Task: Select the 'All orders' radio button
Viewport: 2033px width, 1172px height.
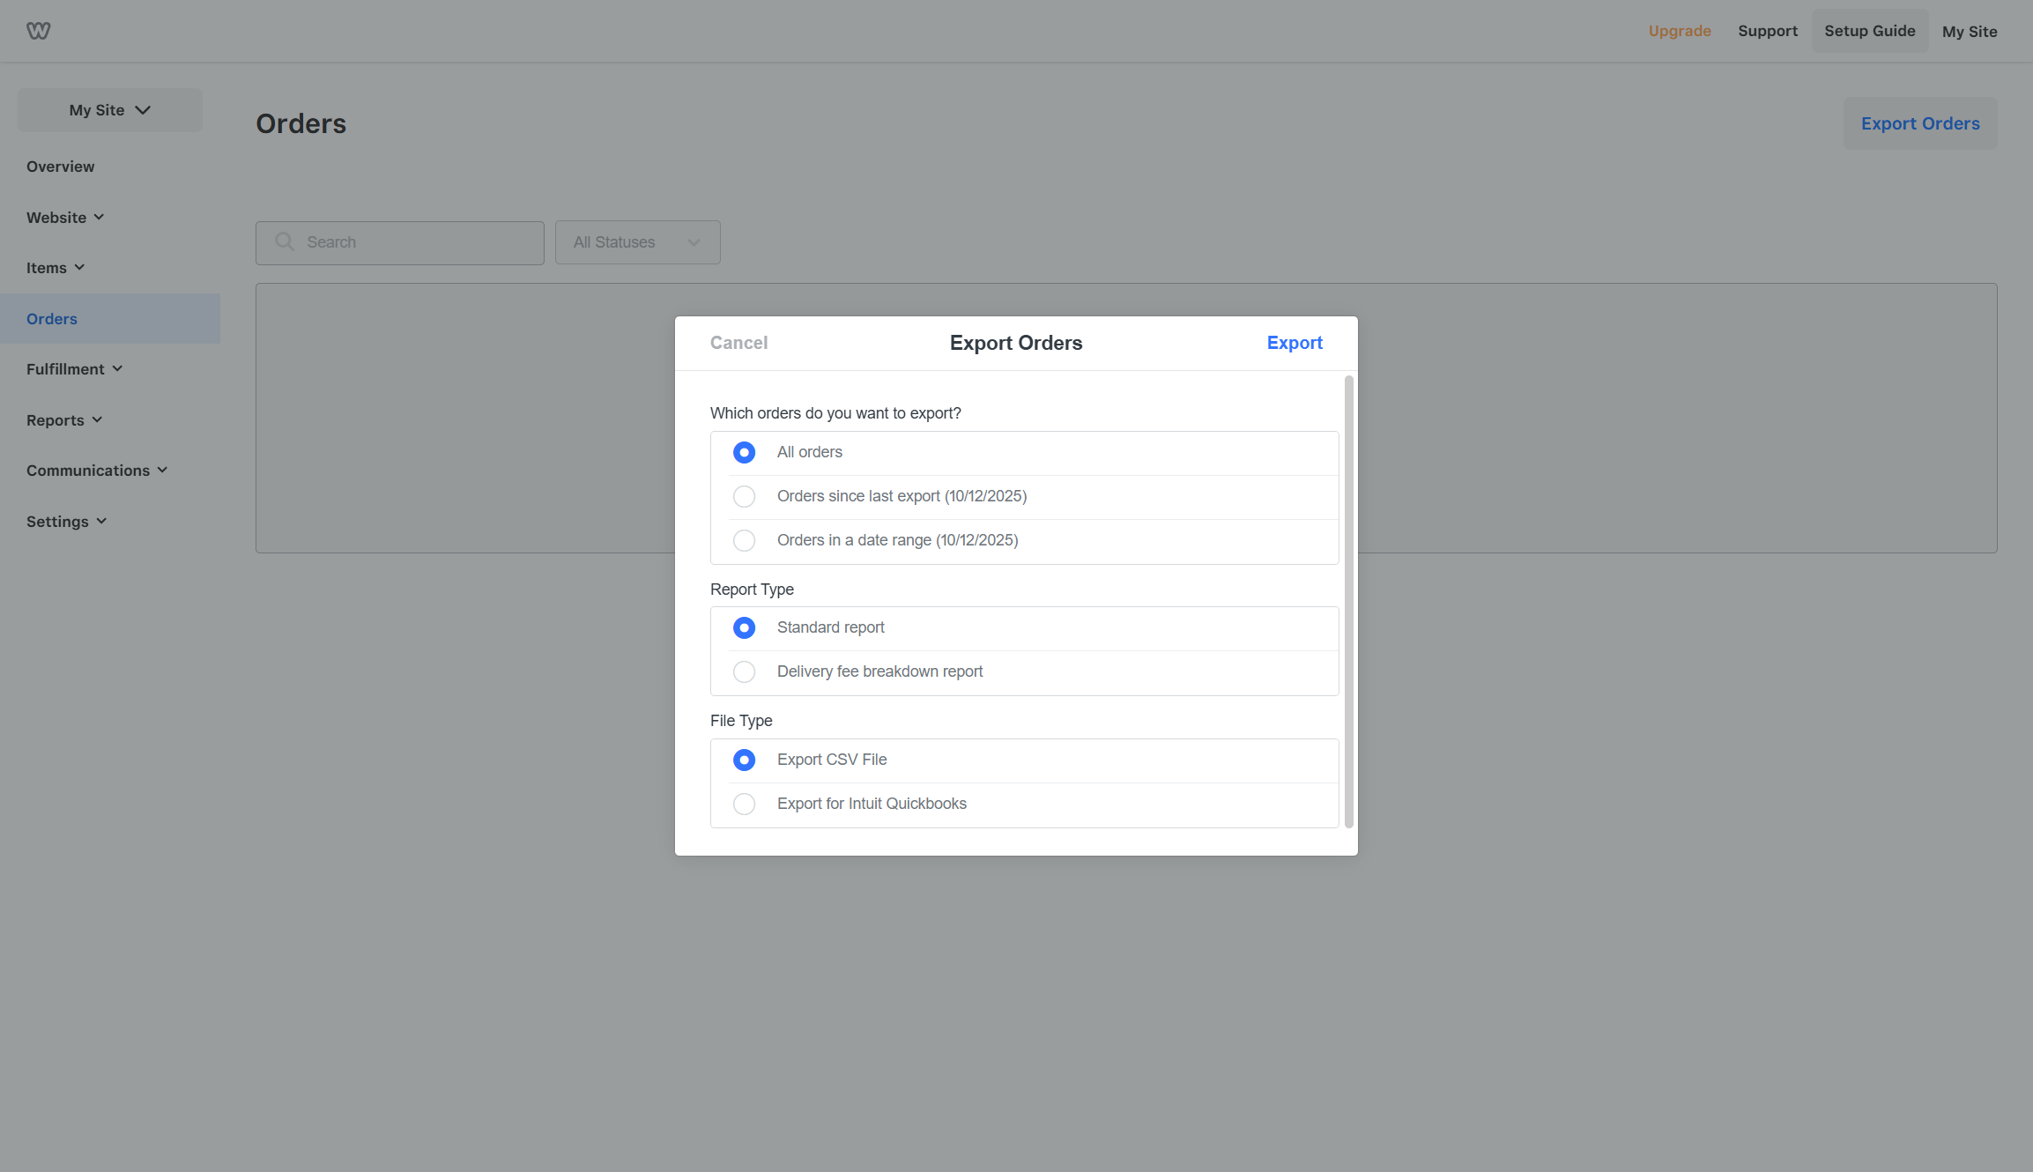Action: 744,452
